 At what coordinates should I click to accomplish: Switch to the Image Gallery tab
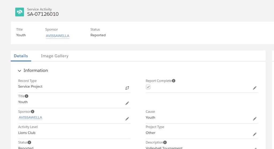[55, 56]
